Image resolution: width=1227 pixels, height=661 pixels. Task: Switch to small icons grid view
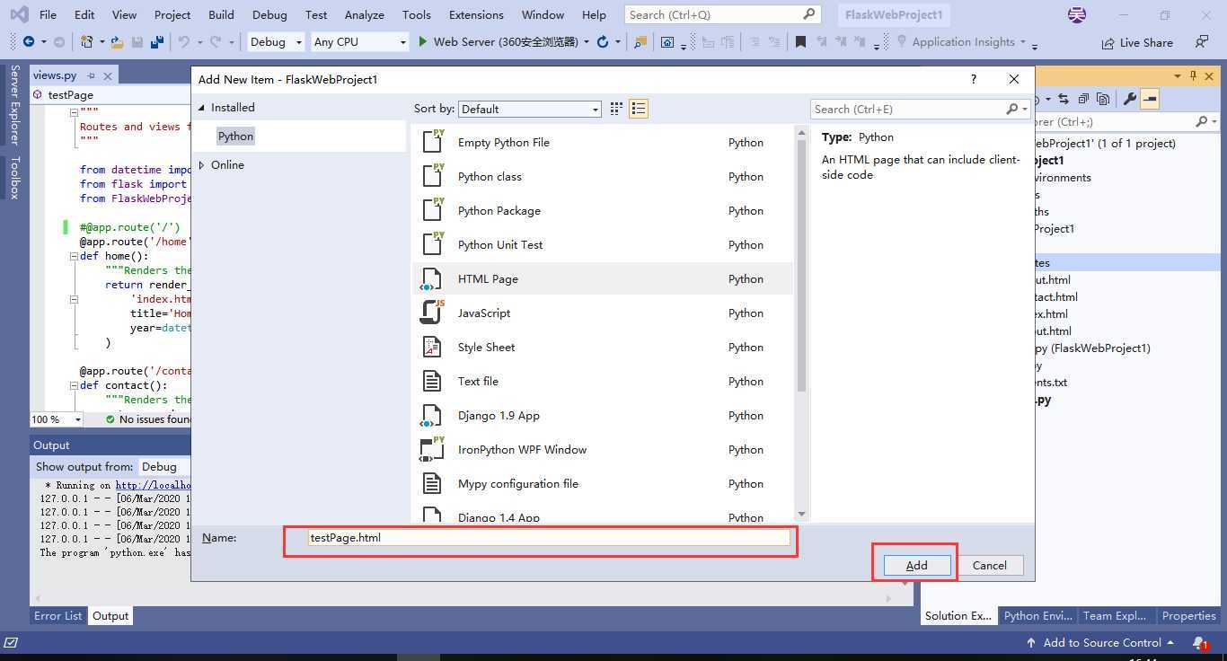[x=616, y=109]
